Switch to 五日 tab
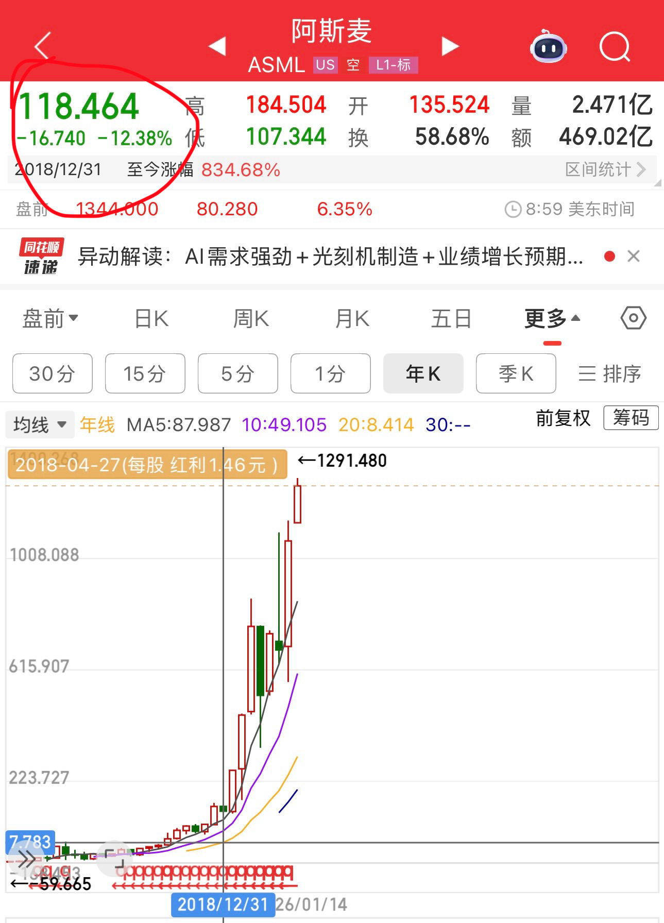The image size is (664, 923). coord(451,318)
